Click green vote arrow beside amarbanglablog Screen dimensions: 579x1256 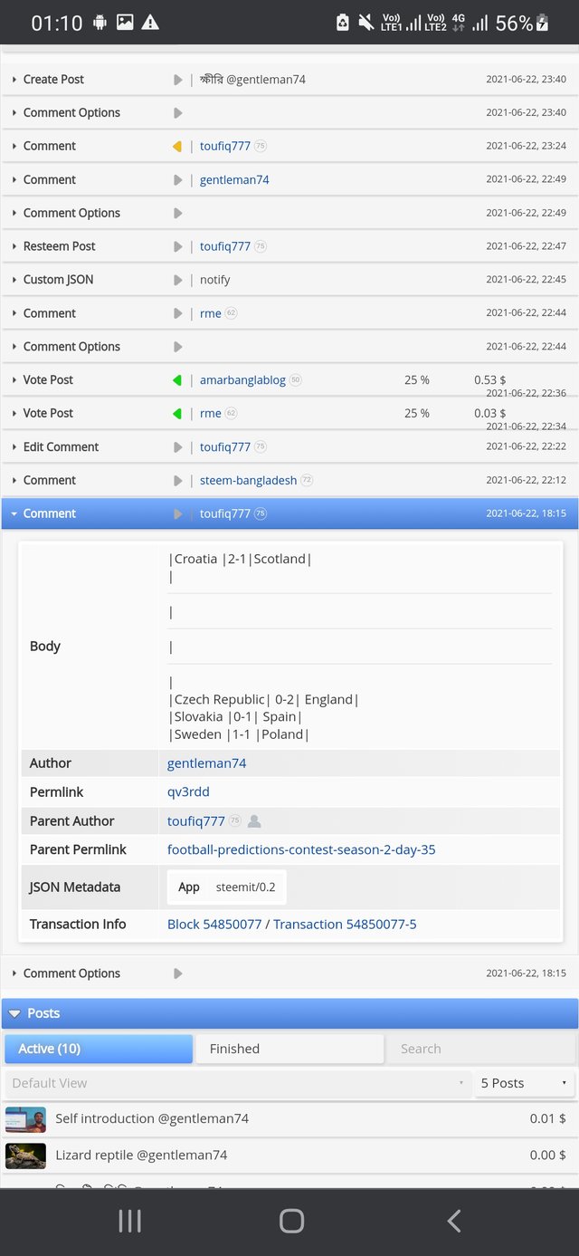point(177,380)
